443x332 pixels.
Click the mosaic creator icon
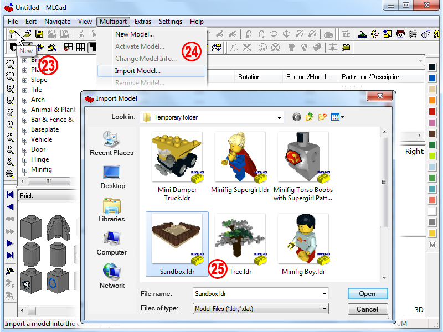click(x=387, y=34)
